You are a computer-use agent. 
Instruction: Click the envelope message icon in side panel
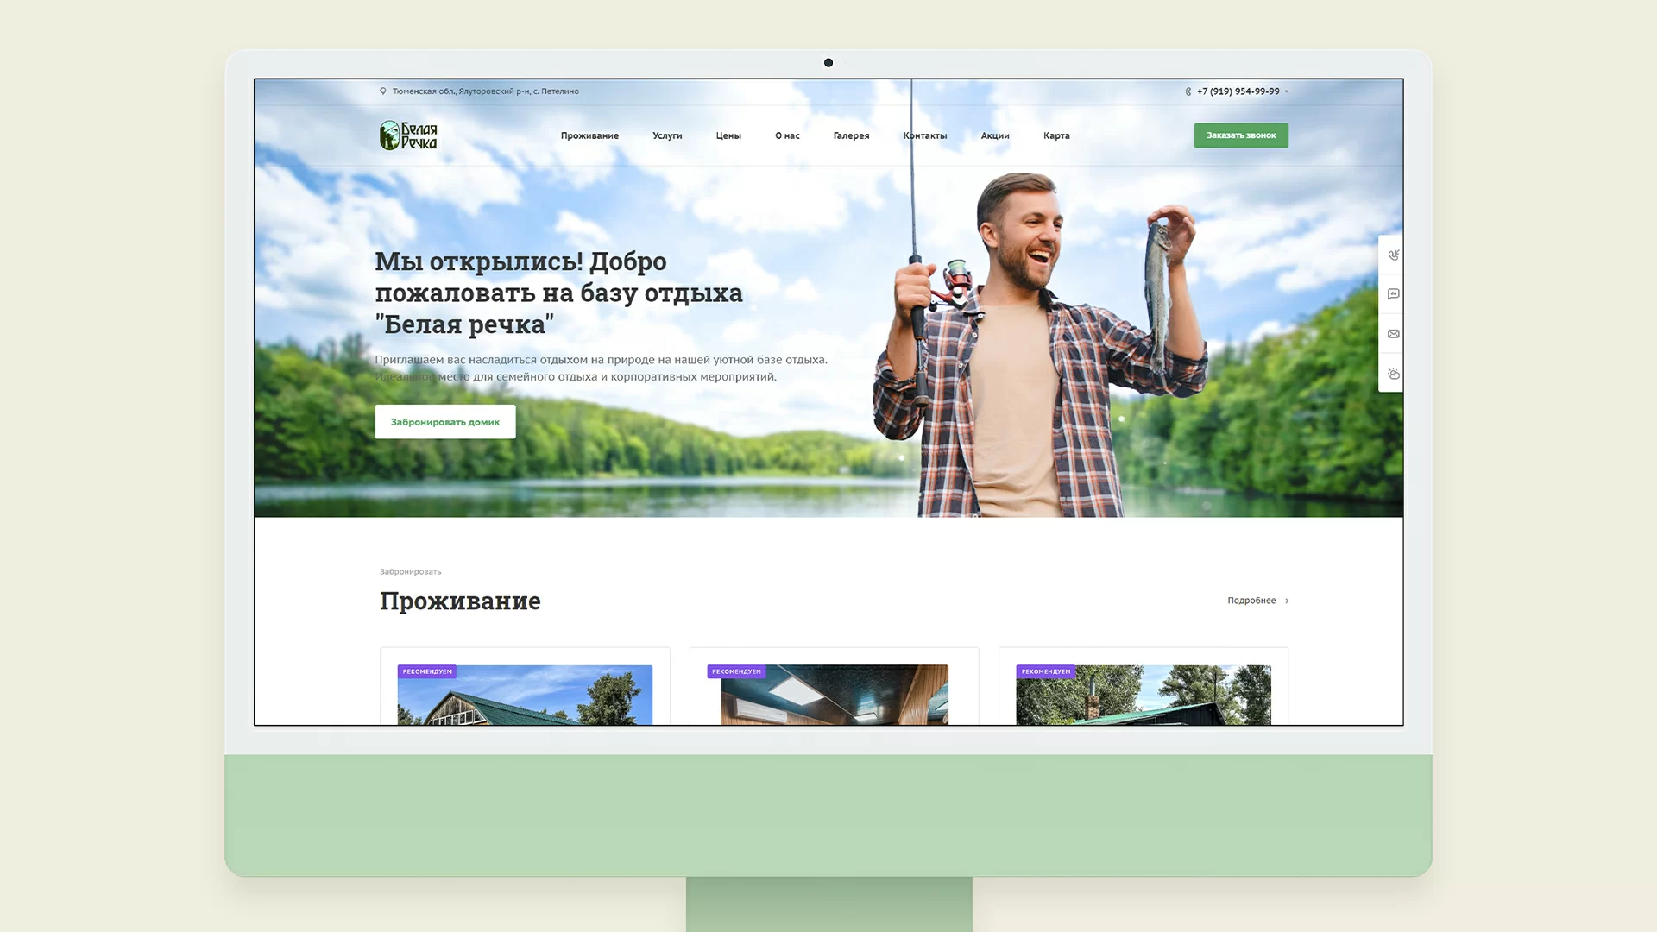click(x=1393, y=334)
